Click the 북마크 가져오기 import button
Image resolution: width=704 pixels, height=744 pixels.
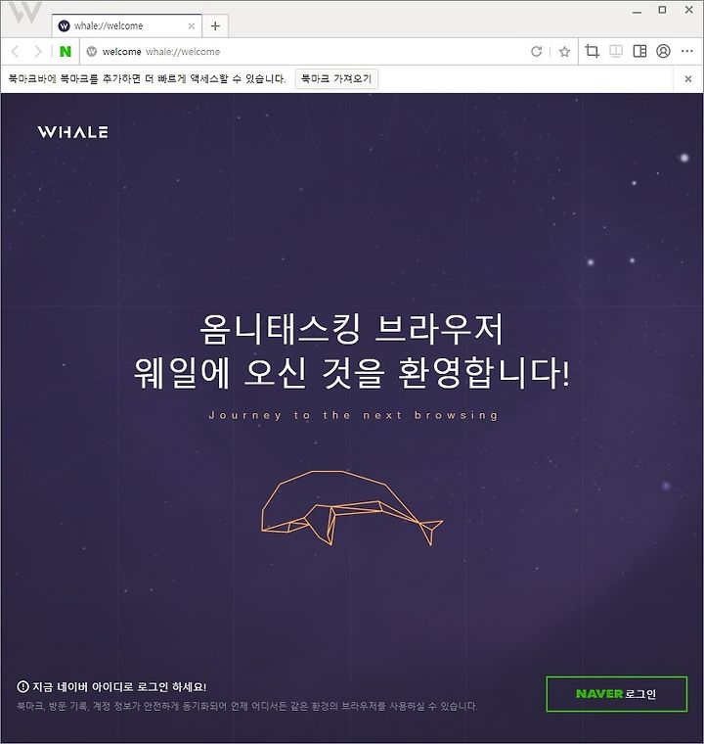(336, 78)
